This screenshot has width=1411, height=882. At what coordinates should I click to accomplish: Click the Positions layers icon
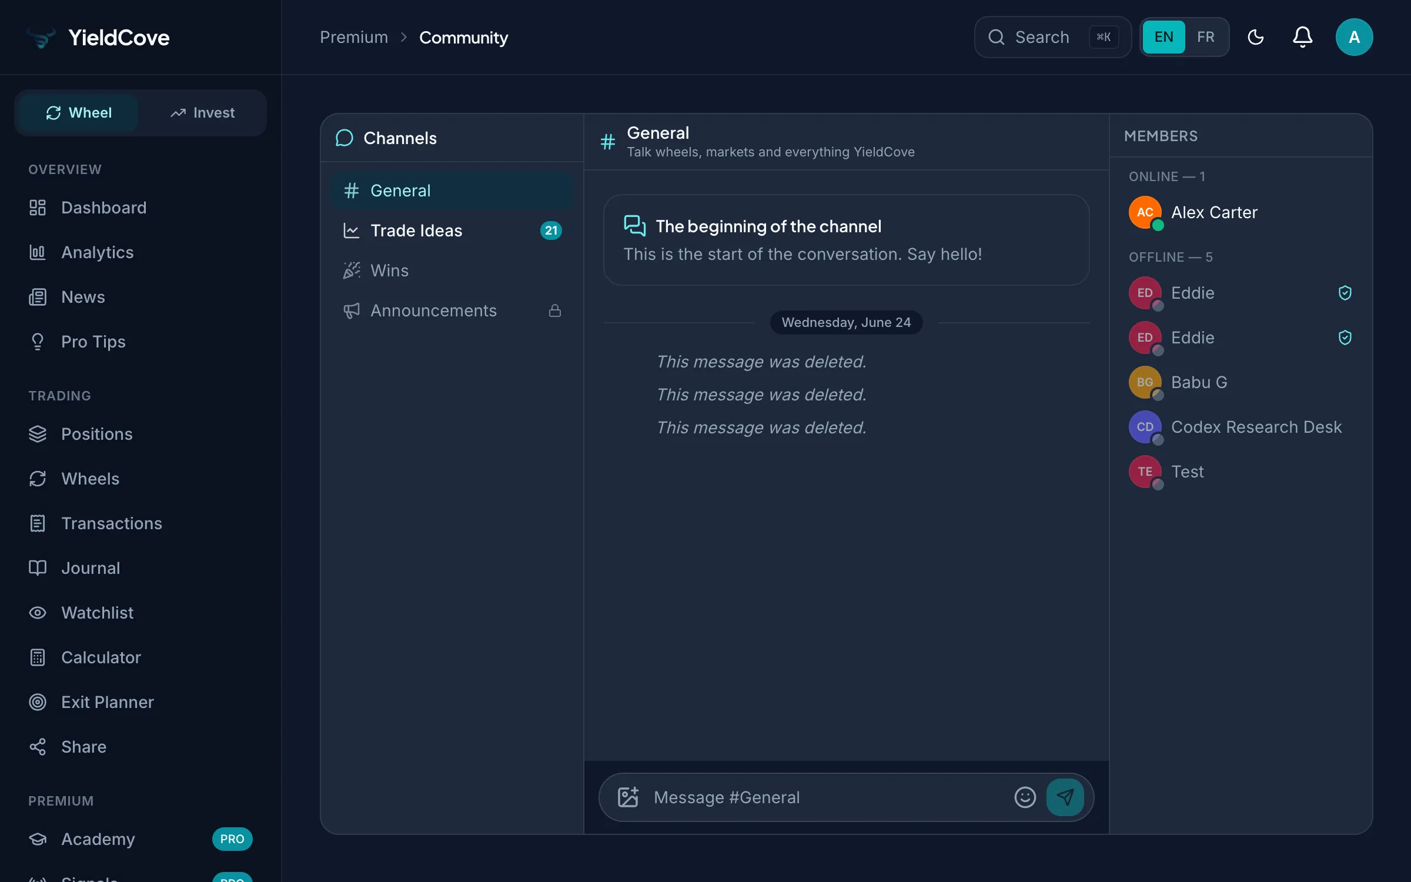[x=38, y=434]
